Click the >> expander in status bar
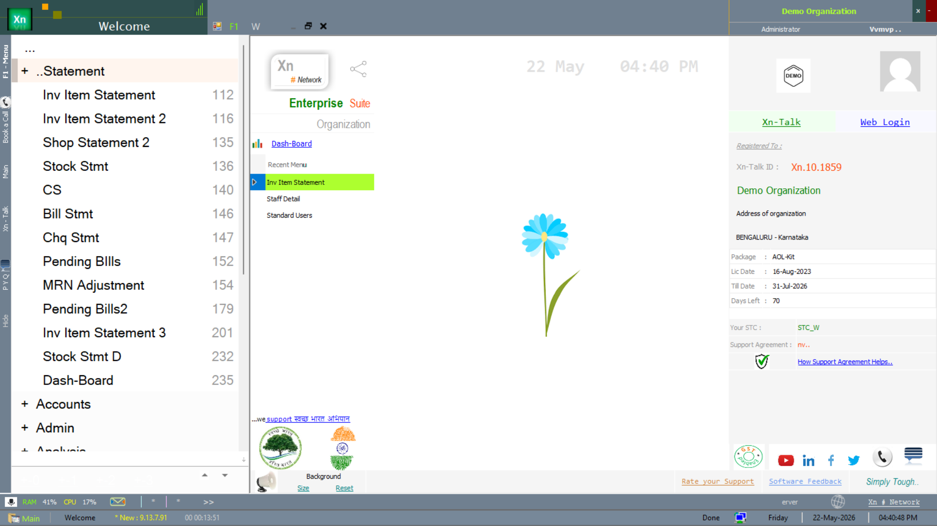The image size is (937, 526). click(x=208, y=502)
